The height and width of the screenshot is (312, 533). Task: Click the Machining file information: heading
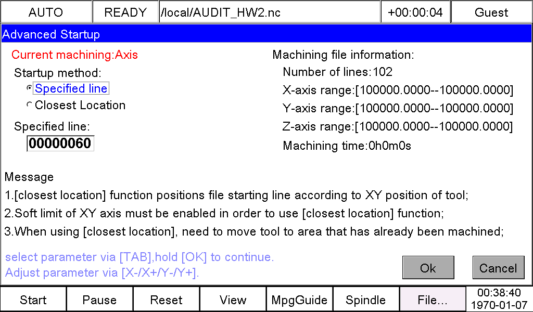344,55
